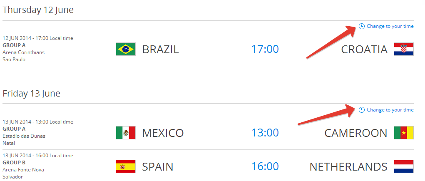The image size is (425, 181).
Task: Select the CAMEROON team name
Action: pos(356,133)
